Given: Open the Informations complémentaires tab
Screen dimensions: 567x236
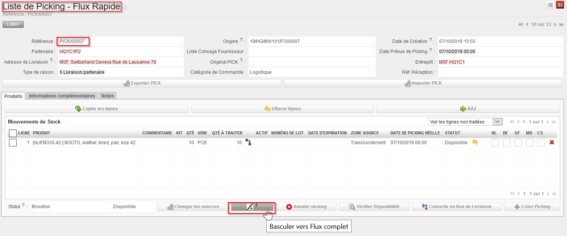Looking at the screenshot, I should click(62, 96).
